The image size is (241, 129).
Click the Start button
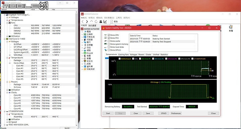[108, 113]
